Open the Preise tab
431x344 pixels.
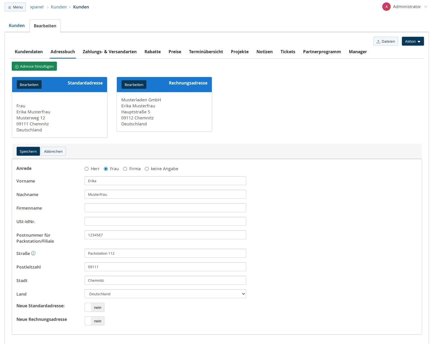(175, 52)
